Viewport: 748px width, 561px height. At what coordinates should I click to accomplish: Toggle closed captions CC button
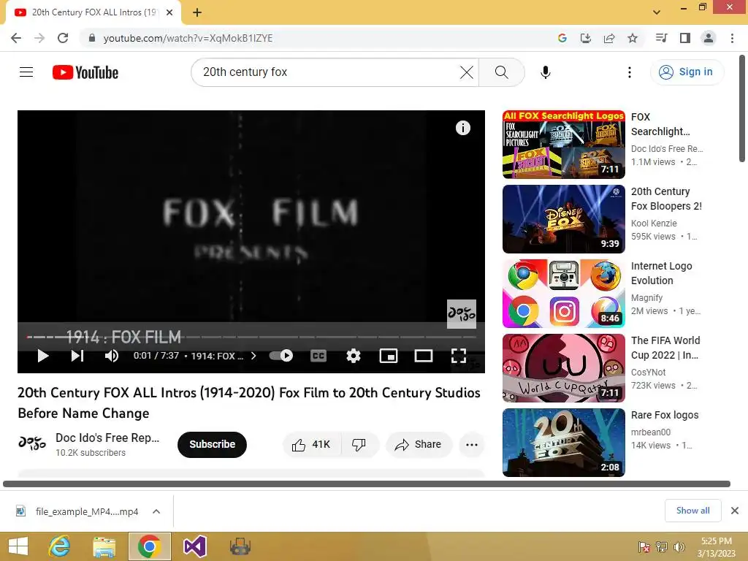[318, 356]
